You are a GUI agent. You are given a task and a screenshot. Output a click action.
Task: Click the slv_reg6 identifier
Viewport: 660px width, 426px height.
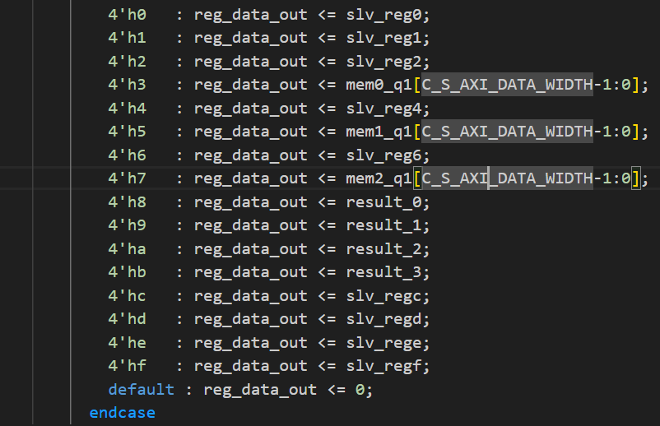[384, 155]
